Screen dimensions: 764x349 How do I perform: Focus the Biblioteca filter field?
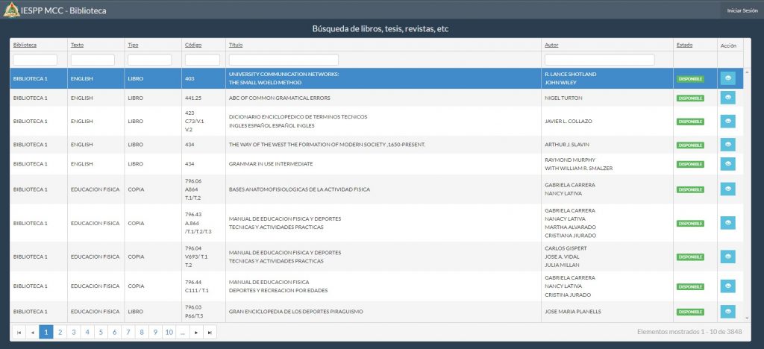(35, 60)
